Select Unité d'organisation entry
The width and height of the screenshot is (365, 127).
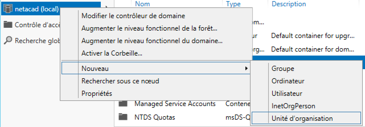coord(302,118)
